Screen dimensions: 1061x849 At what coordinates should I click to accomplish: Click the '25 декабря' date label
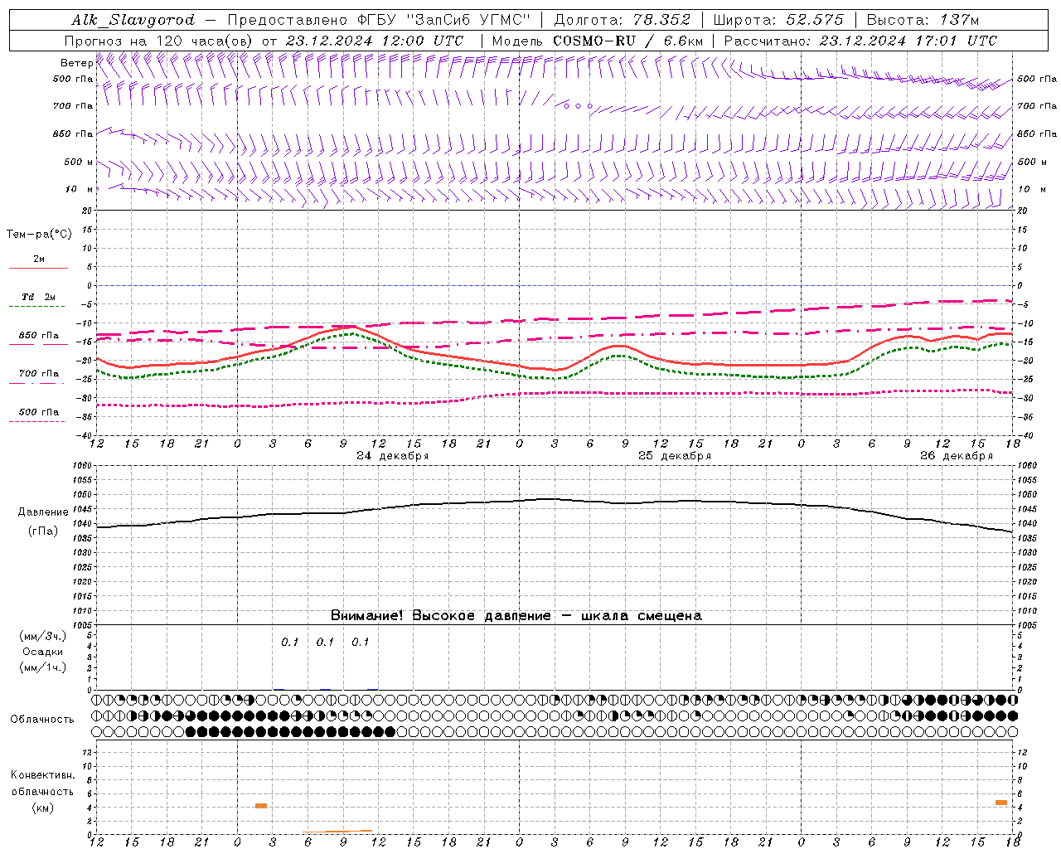click(x=674, y=456)
